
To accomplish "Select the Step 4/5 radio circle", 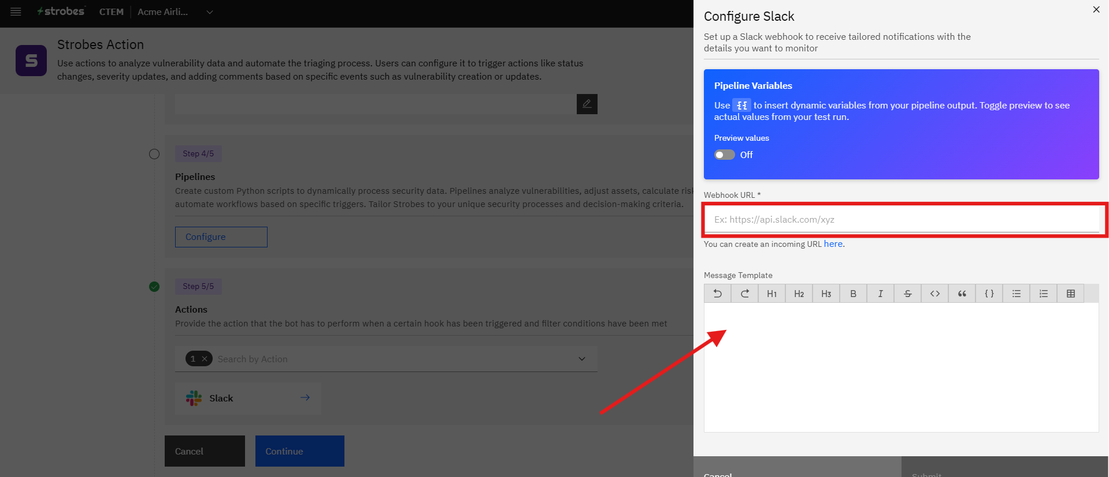I will tap(154, 154).
